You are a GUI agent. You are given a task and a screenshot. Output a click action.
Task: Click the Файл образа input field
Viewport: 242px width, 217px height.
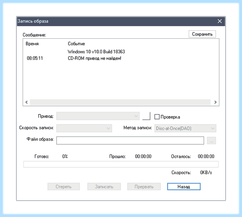point(130,140)
